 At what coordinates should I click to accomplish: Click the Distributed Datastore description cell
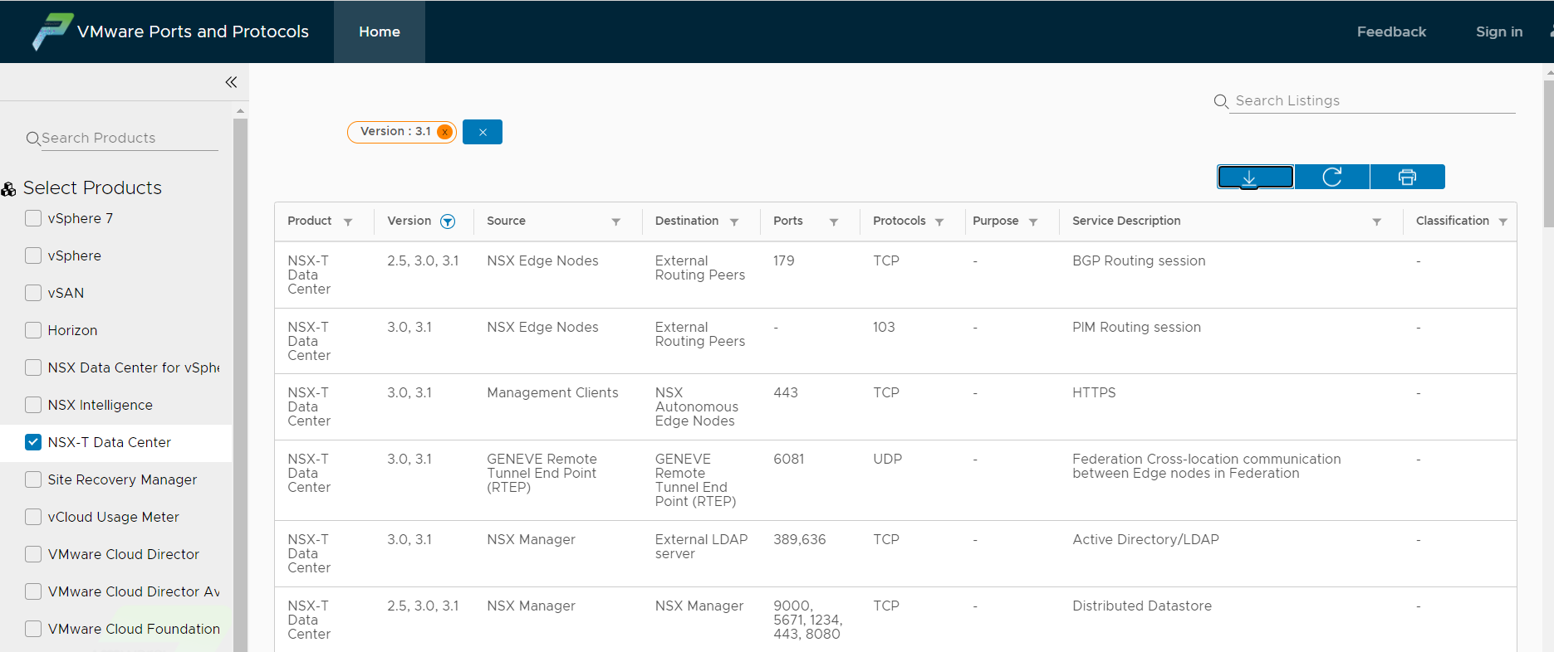(x=1142, y=606)
